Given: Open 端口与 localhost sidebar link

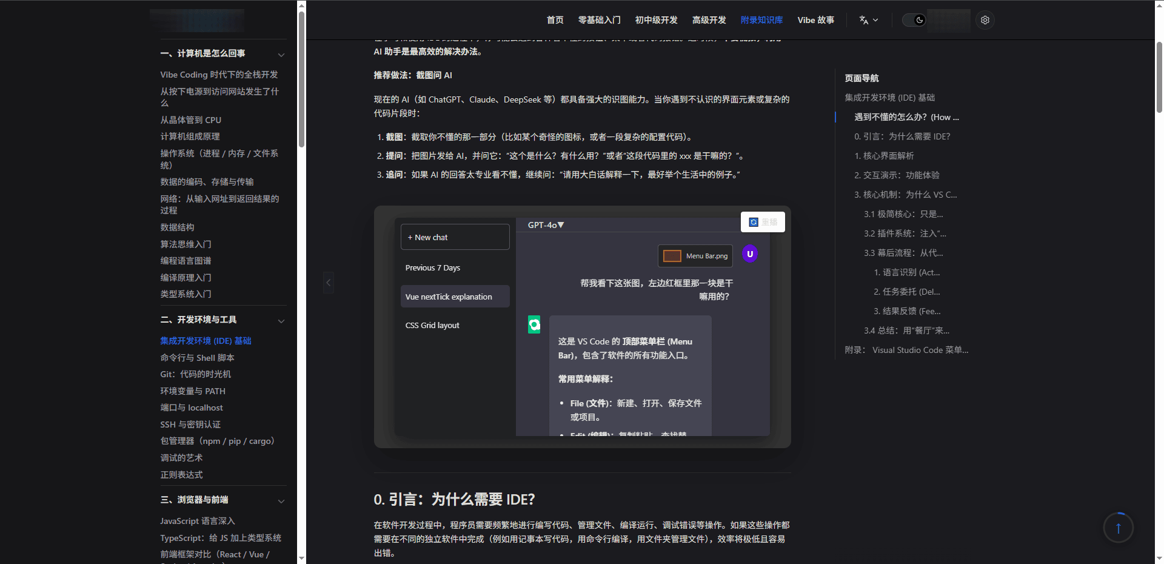Looking at the screenshot, I should point(192,408).
